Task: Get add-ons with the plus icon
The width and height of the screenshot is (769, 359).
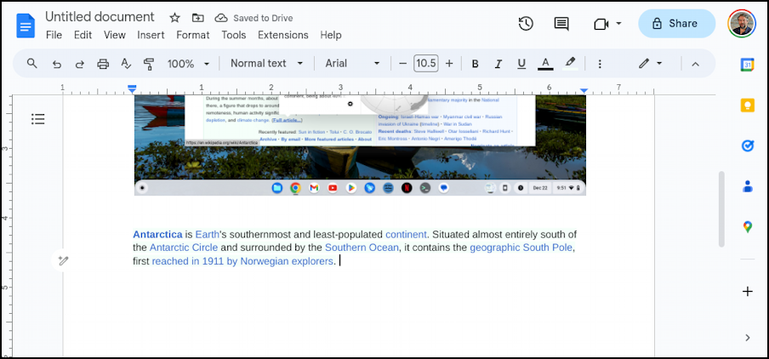Action: (747, 292)
